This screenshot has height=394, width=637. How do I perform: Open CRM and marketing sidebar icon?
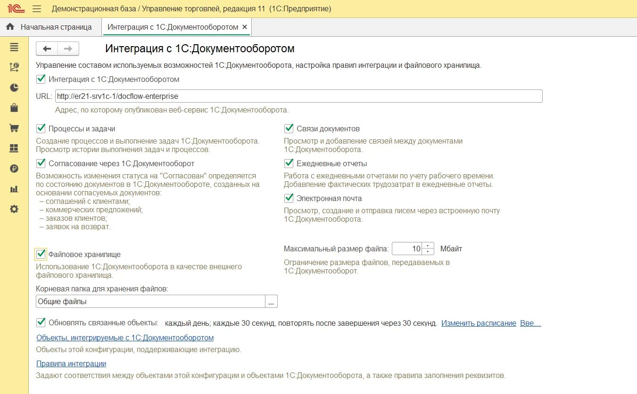pyautogui.click(x=14, y=67)
